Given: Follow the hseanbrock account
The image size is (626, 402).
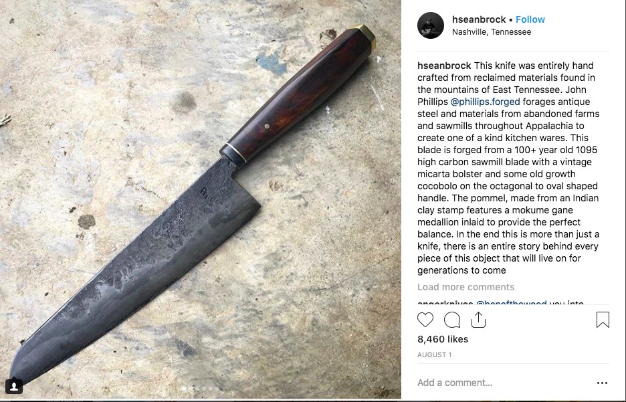Looking at the screenshot, I should [x=530, y=19].
